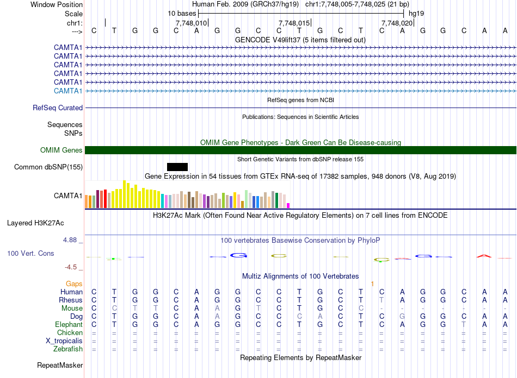Click the Chicken alignment row label
The width and height of the screenshot is (517, 378).
[70, 332]
